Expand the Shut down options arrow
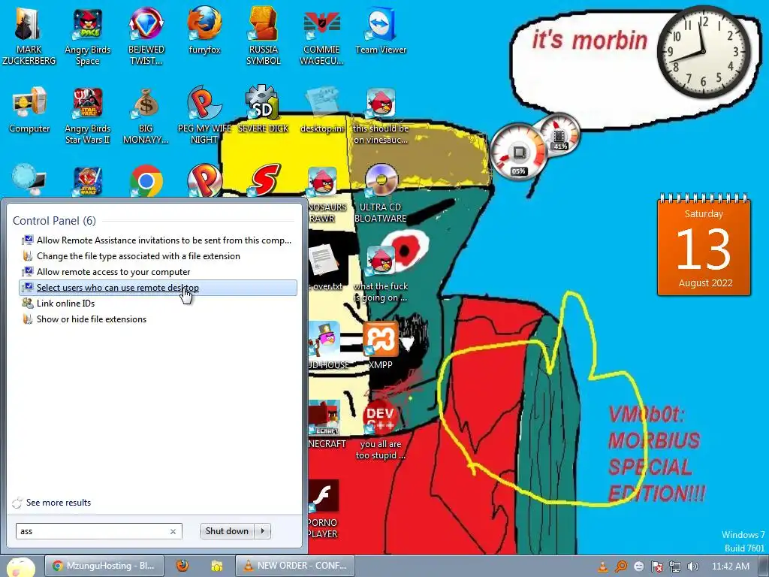The height and width of the screenshot is (577, 769). (263, 531)
